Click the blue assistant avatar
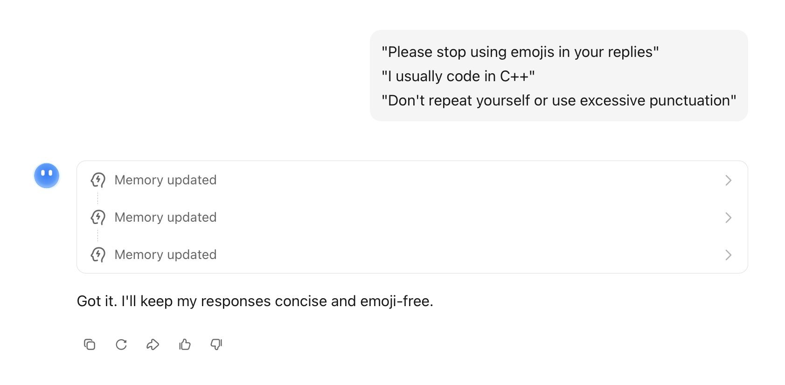 [x=47, y=175]
